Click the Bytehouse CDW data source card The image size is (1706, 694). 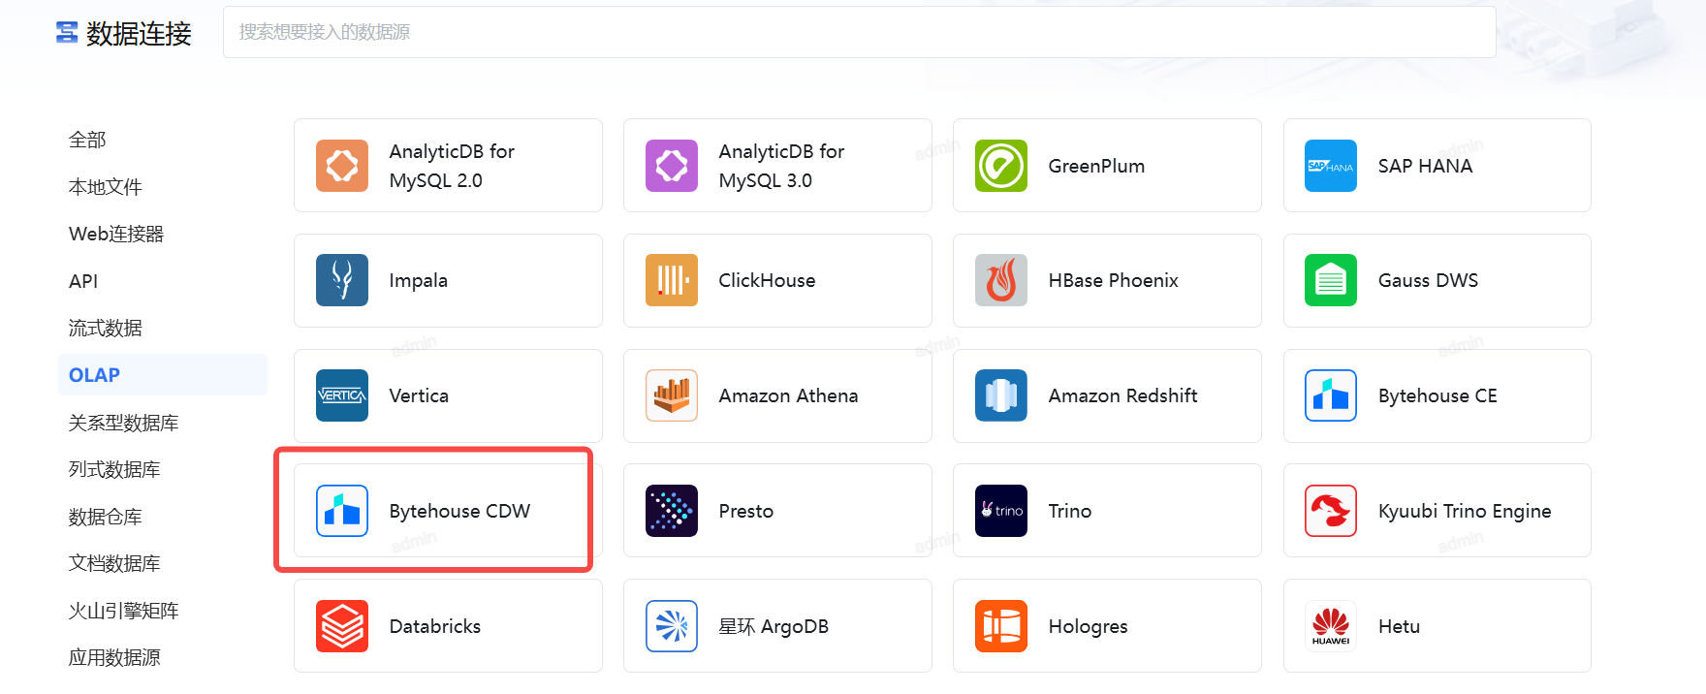tap(447, 511)
